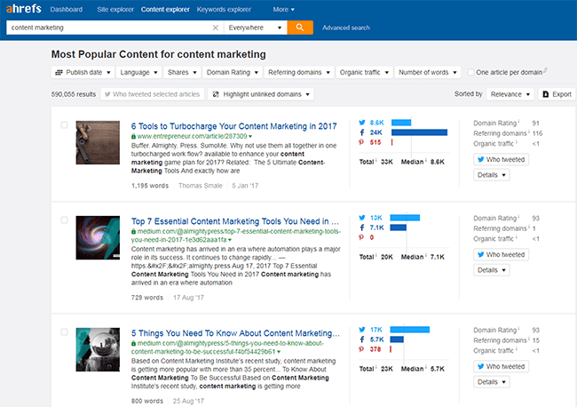Open the Number of words filter dropdown
The width and height of the screenshot is (577, 407).
428,73
